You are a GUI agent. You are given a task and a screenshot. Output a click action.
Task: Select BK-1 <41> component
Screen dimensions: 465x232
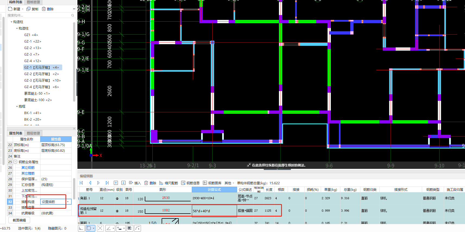[x=33, y=113]
